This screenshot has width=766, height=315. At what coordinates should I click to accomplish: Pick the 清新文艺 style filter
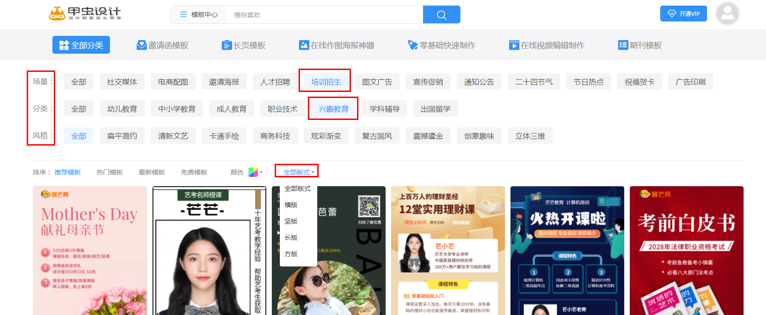[173, 136]
